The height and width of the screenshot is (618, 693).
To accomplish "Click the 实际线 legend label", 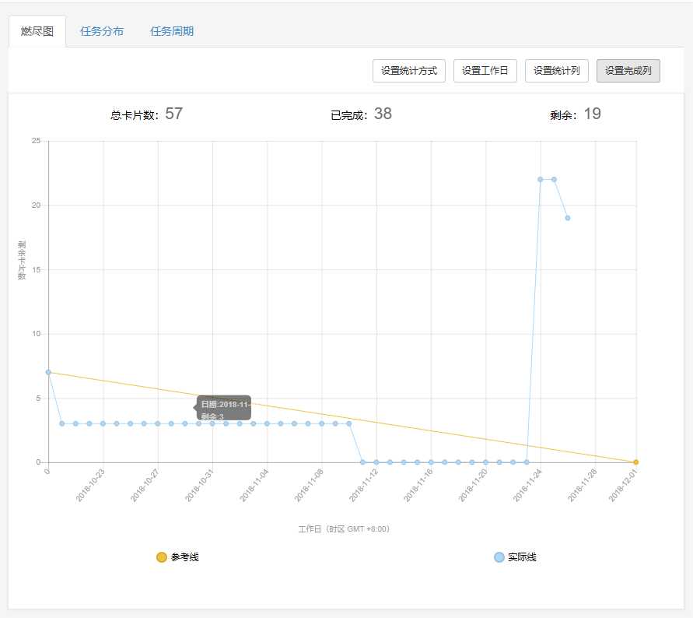I will 522,557.
